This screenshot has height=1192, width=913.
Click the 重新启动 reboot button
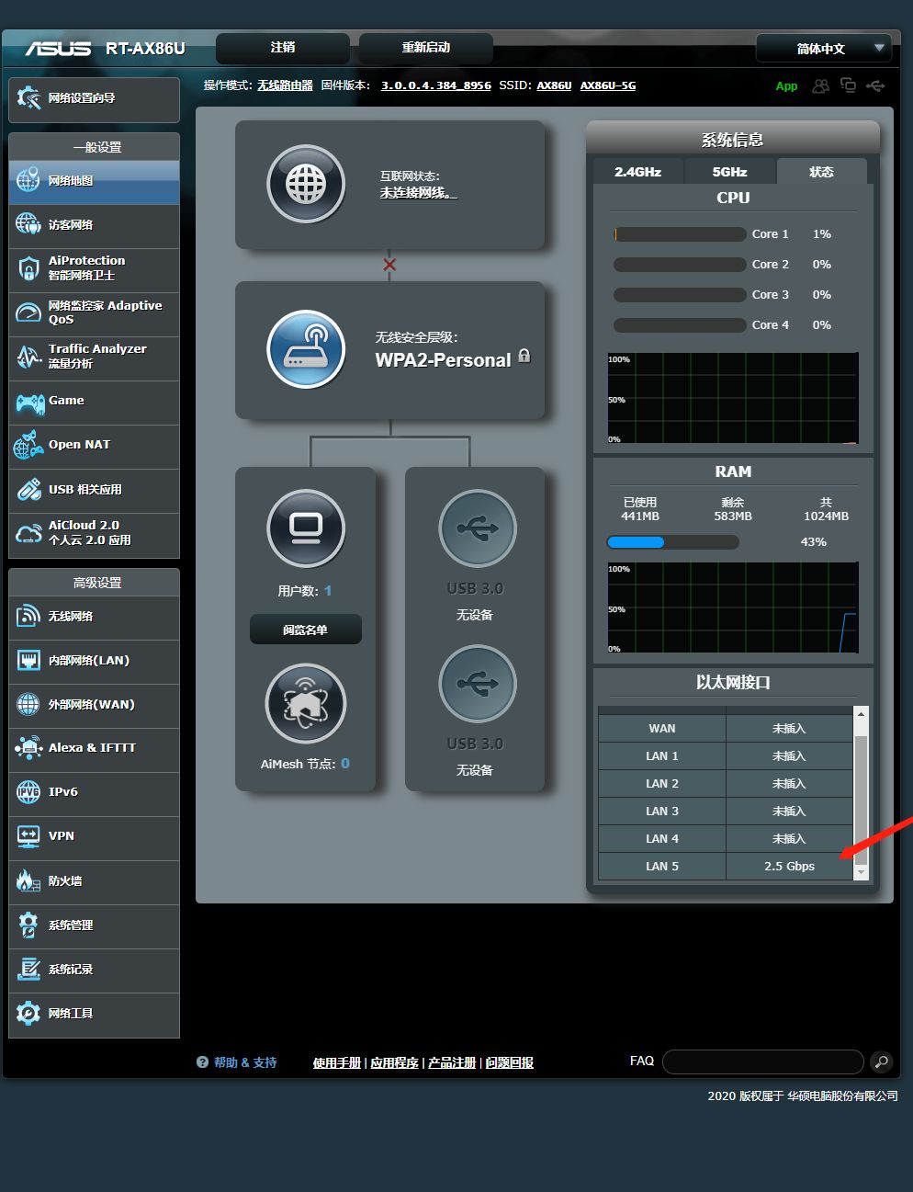point(426,48)
